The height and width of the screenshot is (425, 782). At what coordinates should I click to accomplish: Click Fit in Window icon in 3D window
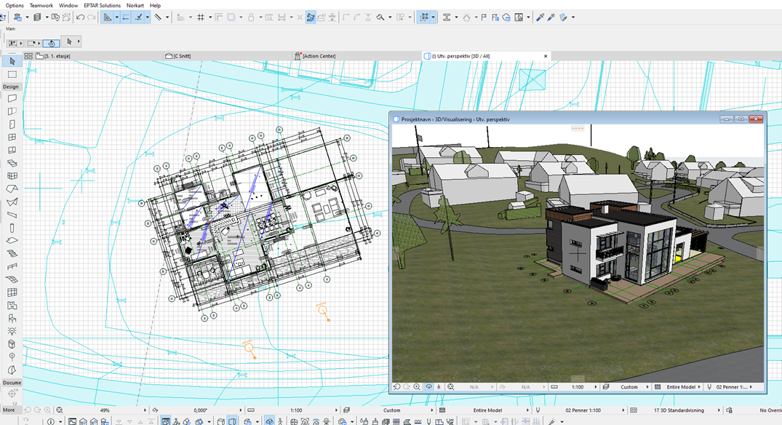[451, 387]
